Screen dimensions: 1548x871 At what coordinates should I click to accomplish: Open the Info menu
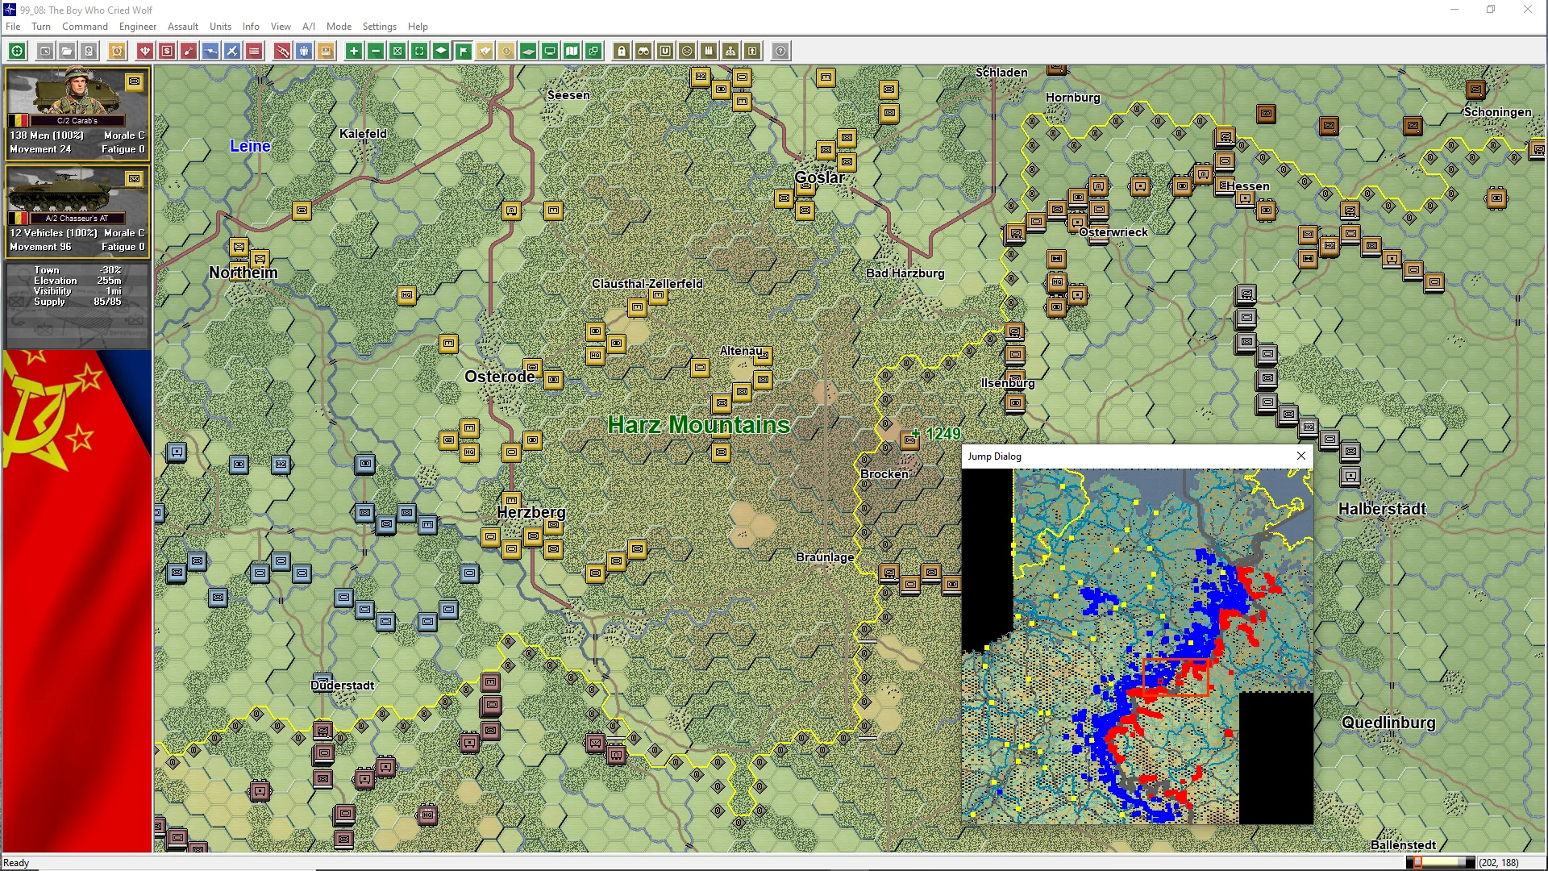[x=251, y=27]
